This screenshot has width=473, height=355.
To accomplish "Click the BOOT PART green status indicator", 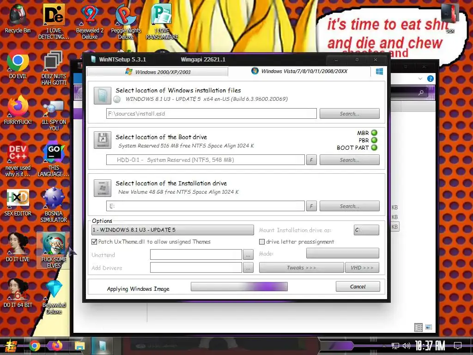I will 374,147.
